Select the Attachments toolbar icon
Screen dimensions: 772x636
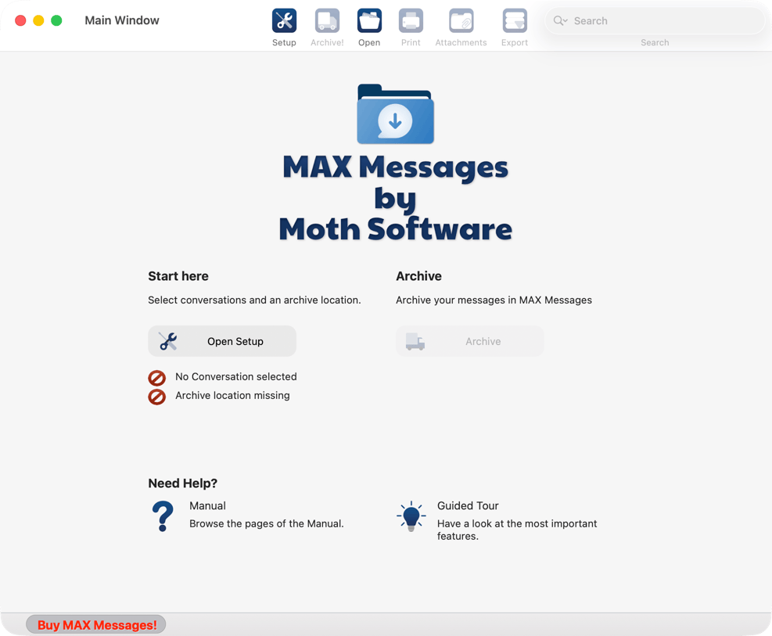(461, 20)
